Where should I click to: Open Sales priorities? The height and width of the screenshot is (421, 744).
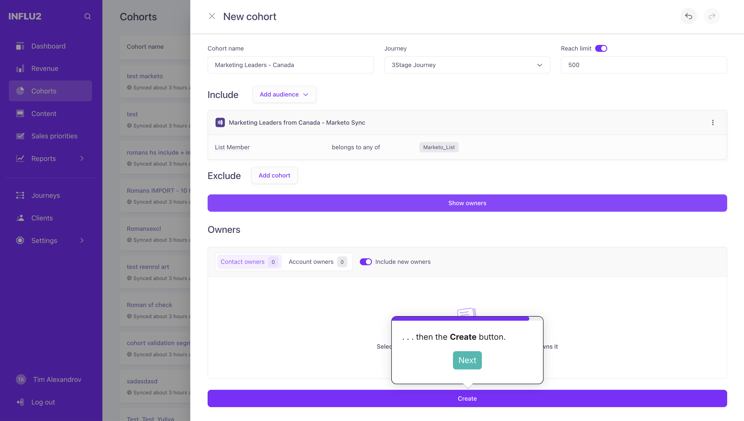54,136
